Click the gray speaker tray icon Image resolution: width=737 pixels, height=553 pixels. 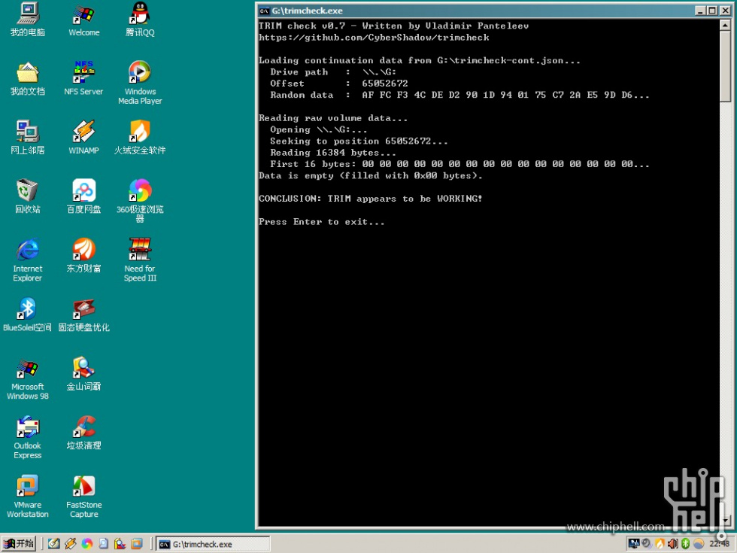[647, 544]
